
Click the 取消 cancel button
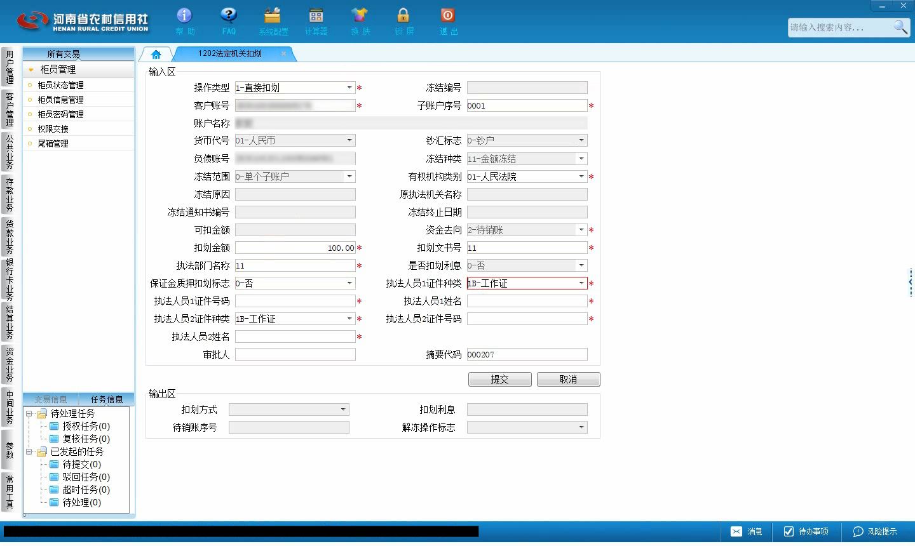click(x=568, y=379)
